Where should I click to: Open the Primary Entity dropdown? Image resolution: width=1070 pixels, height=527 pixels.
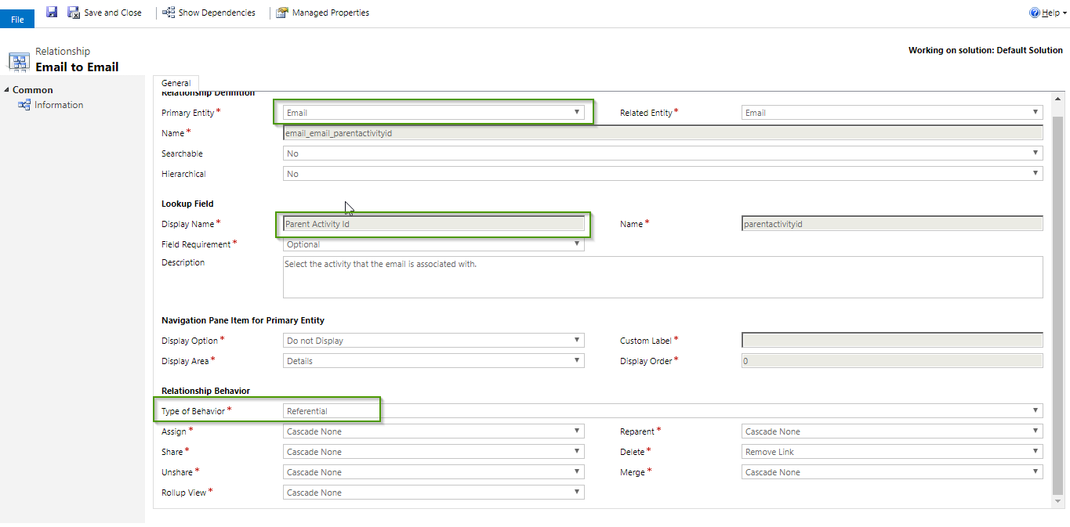click(x=433, y=113)
